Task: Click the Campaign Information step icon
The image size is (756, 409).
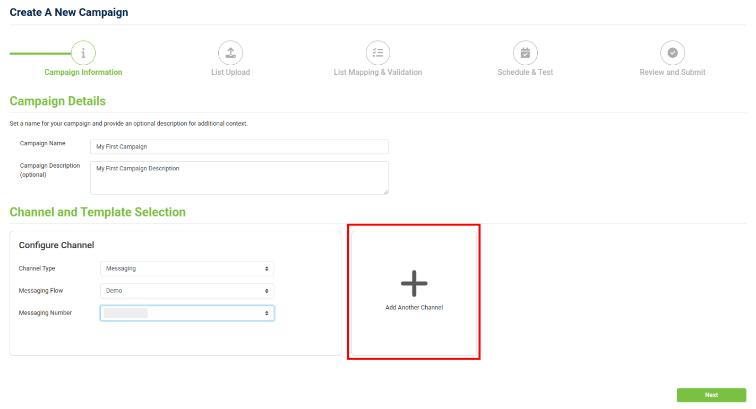Action: tap(83, 53)
